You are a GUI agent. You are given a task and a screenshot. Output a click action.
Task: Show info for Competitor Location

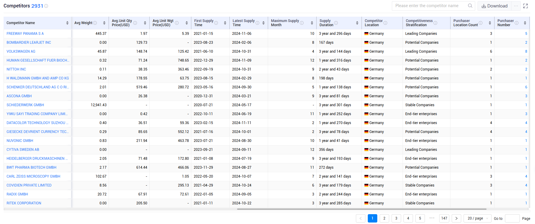(x=385, y=23)
